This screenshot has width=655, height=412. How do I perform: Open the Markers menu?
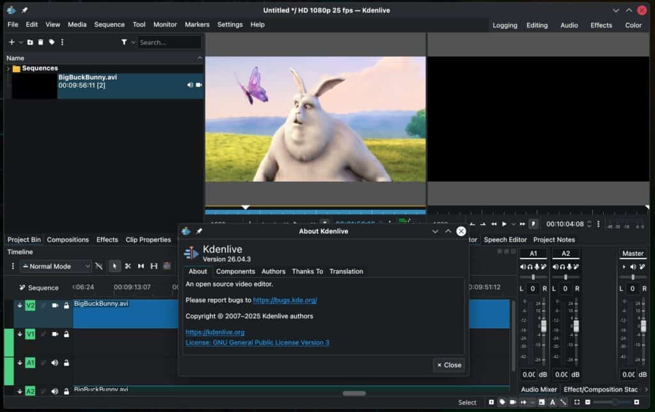coord(197,25)
